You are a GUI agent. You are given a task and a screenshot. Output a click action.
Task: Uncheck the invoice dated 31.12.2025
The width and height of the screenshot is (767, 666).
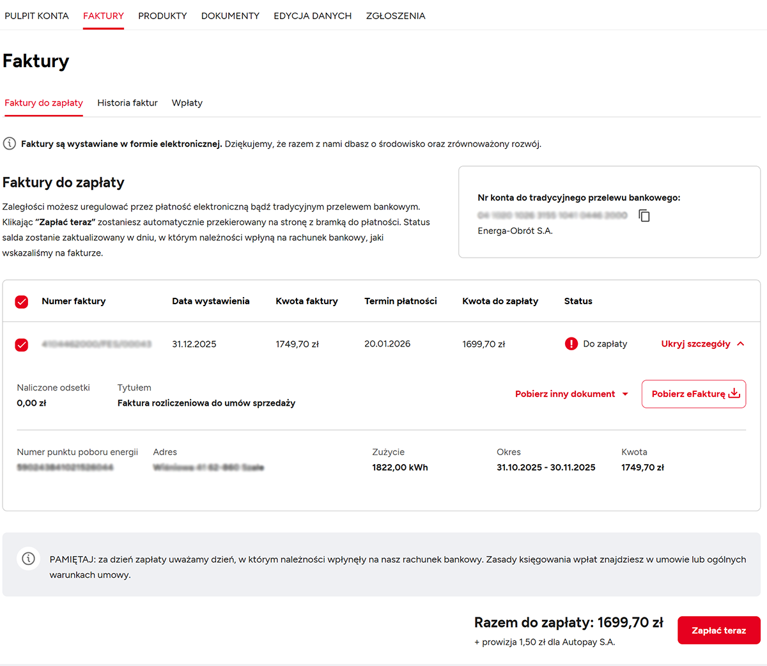point(22,345)
